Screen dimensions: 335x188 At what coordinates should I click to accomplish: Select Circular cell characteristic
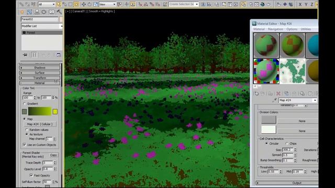266,144
